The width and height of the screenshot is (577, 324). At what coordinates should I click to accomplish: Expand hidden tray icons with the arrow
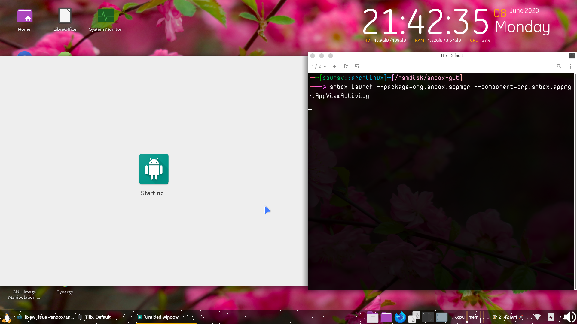click(560, 317)
